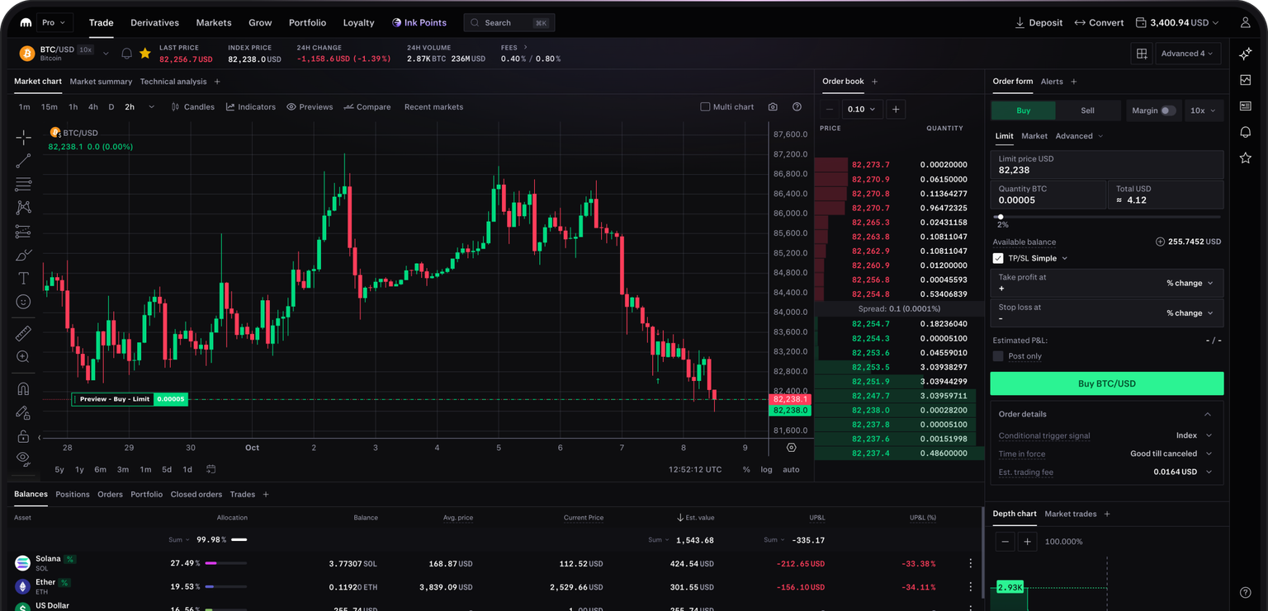The height and width of the screenshot is (611, 1268).
Task: Enable magnet mode on chart
Action: pos(23,388)
